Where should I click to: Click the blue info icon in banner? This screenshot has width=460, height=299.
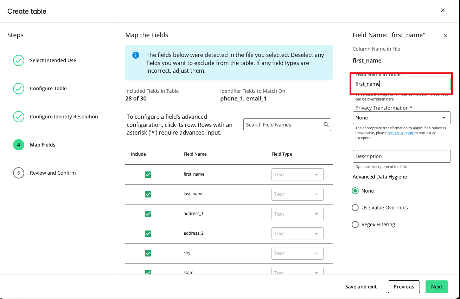[135, 55]
